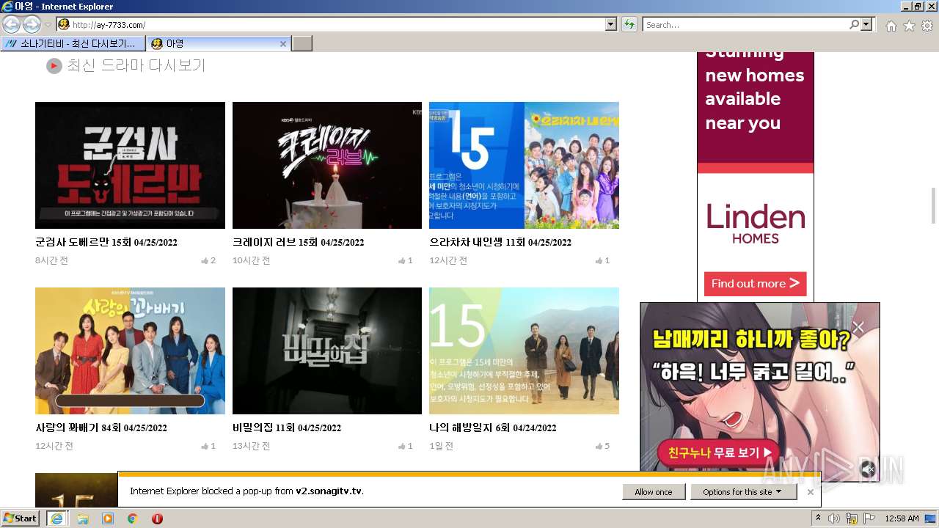This screenshot has height=528, width=939.
Task: Click the thumbs-up icon for 크레이지 러브
Action: tap(402, 260)
